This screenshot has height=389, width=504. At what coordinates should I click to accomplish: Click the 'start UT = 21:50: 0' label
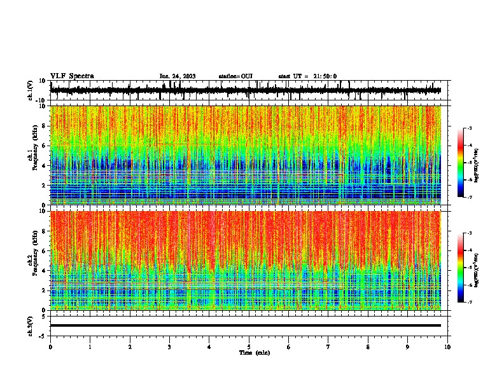307,76
